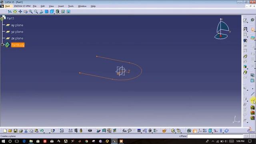Click the What's This help icon
Screen dimensions: 256x144
[x=53, y=131]
